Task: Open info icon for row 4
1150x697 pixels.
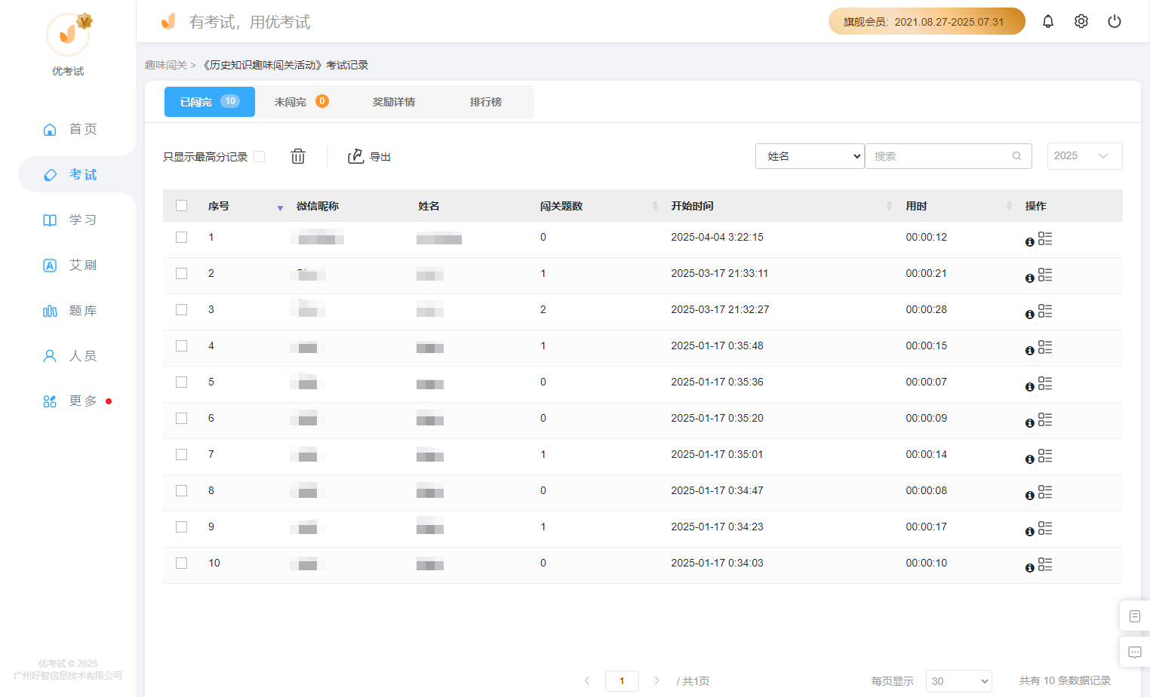Action: [1030, 351]
